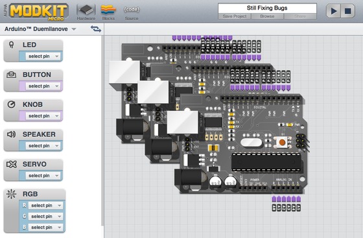Image resolution: width=363 pixels, height=238 pixels.
Task: Click the SPEAKER icon
Action: 12,134
